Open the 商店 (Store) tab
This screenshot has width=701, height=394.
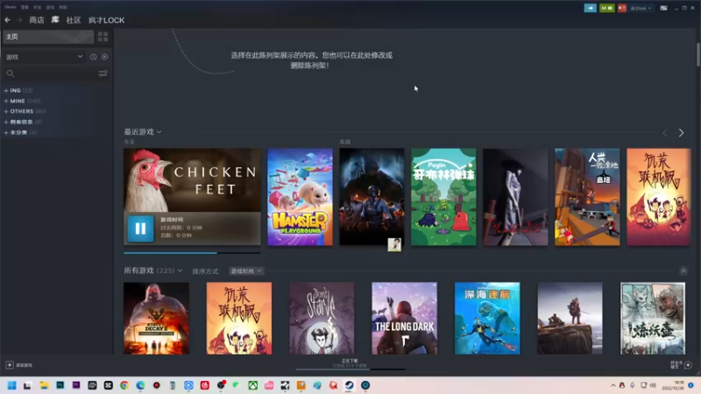coord(37,19)
